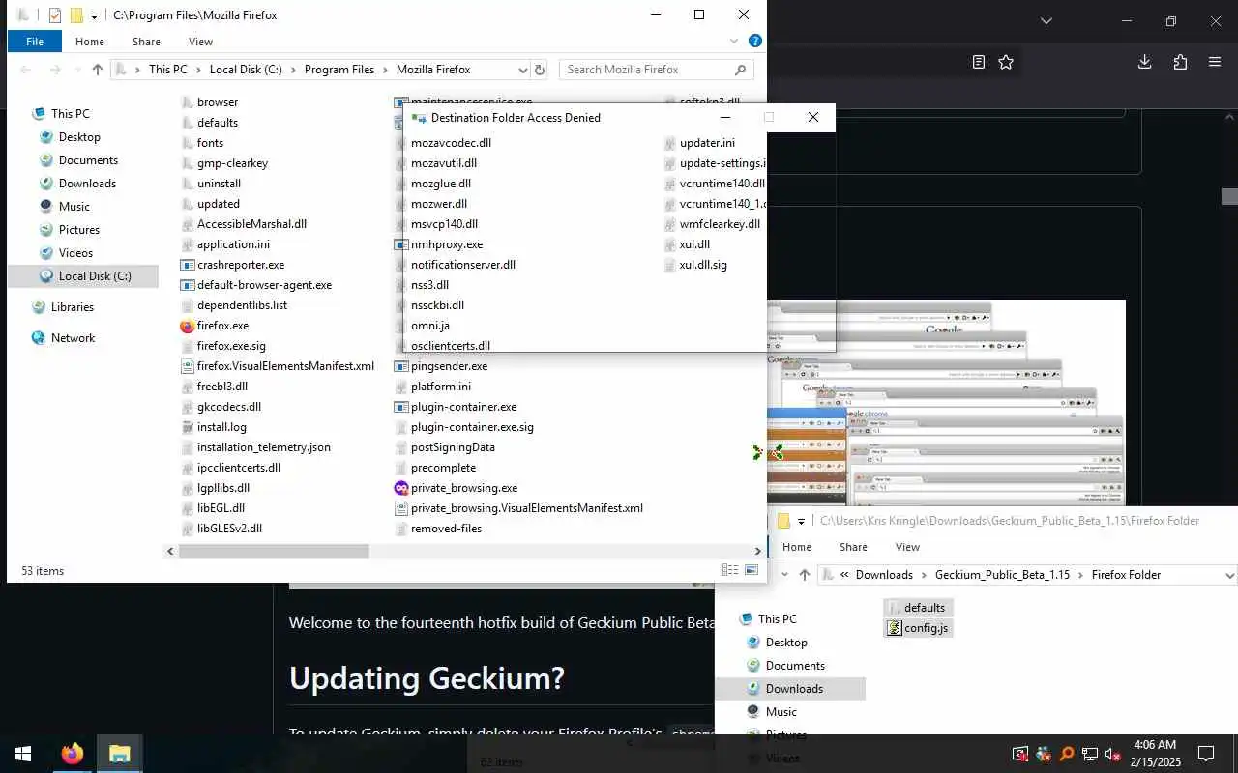Image resolution: width=1238 pixels, height=773 pixels.
Task: Select plugin-container.exe file
Action: 456,407
